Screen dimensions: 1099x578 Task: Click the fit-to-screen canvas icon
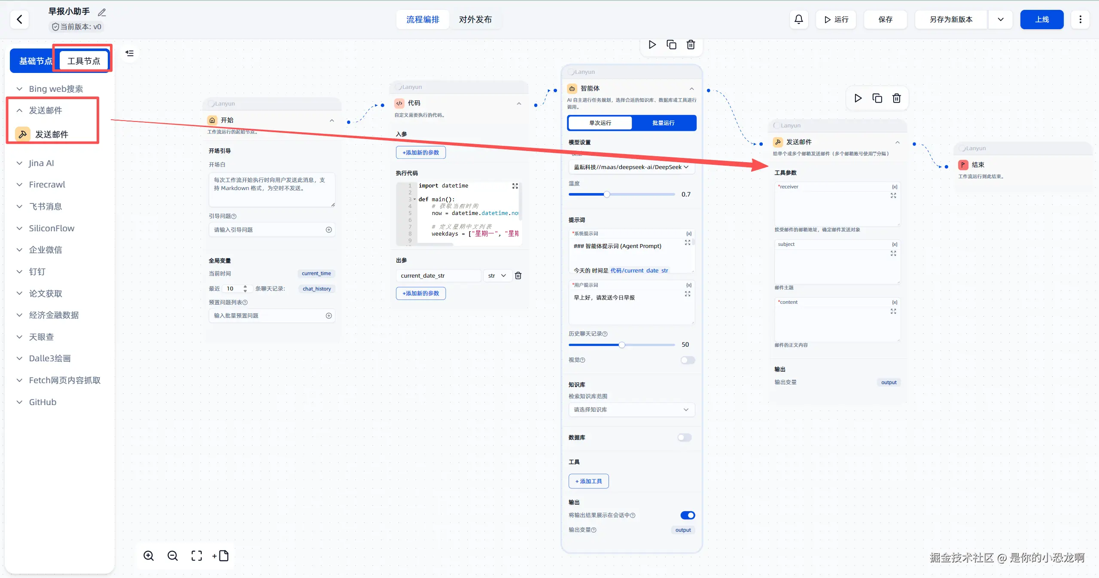[x=197, y=556]
